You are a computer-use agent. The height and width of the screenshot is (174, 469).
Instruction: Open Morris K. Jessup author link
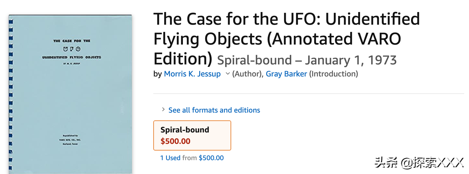click(192, 74)
